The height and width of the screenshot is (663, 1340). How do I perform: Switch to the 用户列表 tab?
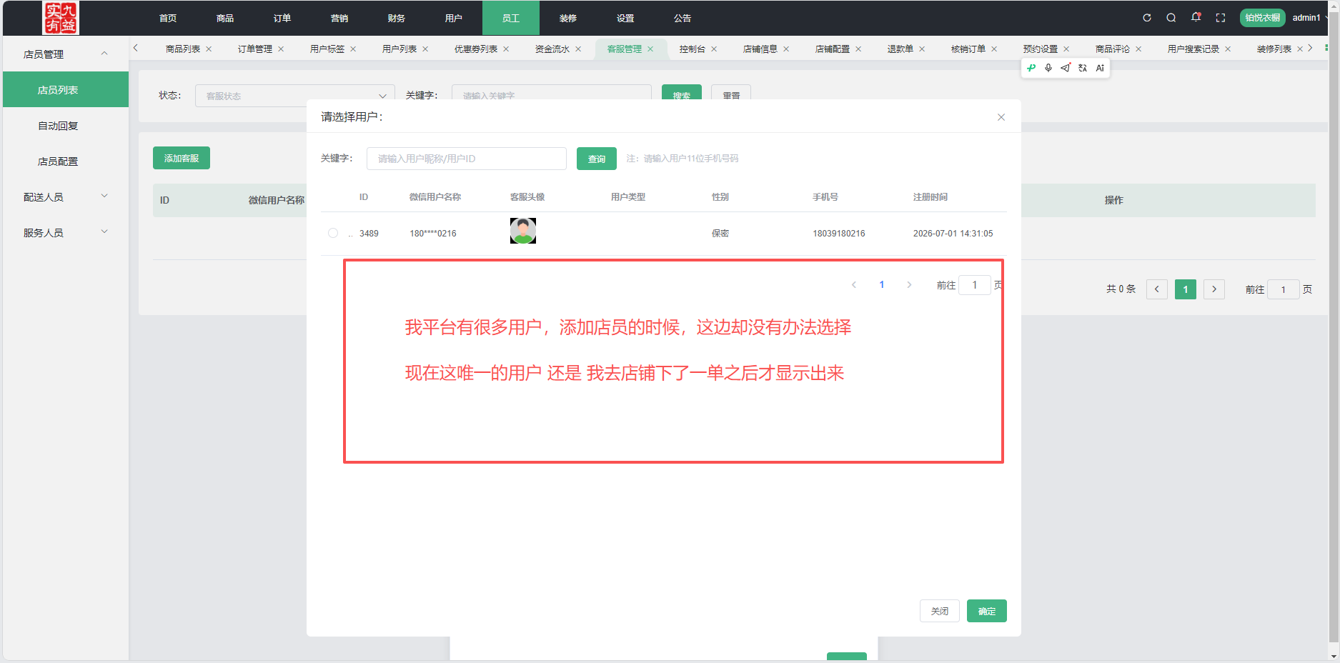(x=399, y=49)
